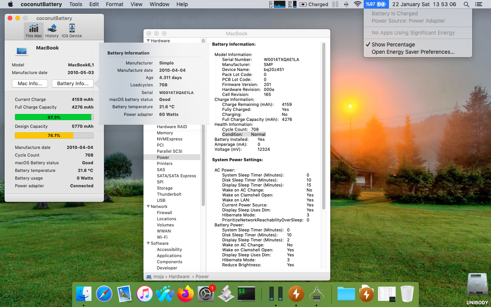This screenshot has height=307, width=491.
Task: Launch Firefox from the Dock
Action: pyautogui.click(x=186, y=294)
